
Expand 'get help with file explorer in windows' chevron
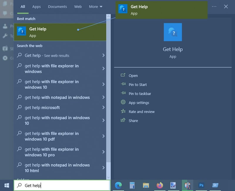(x=103, y=69)
